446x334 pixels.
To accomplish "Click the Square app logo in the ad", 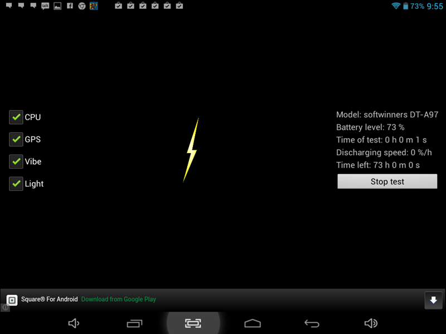I will pyautogui.click(x=12, y=300).
